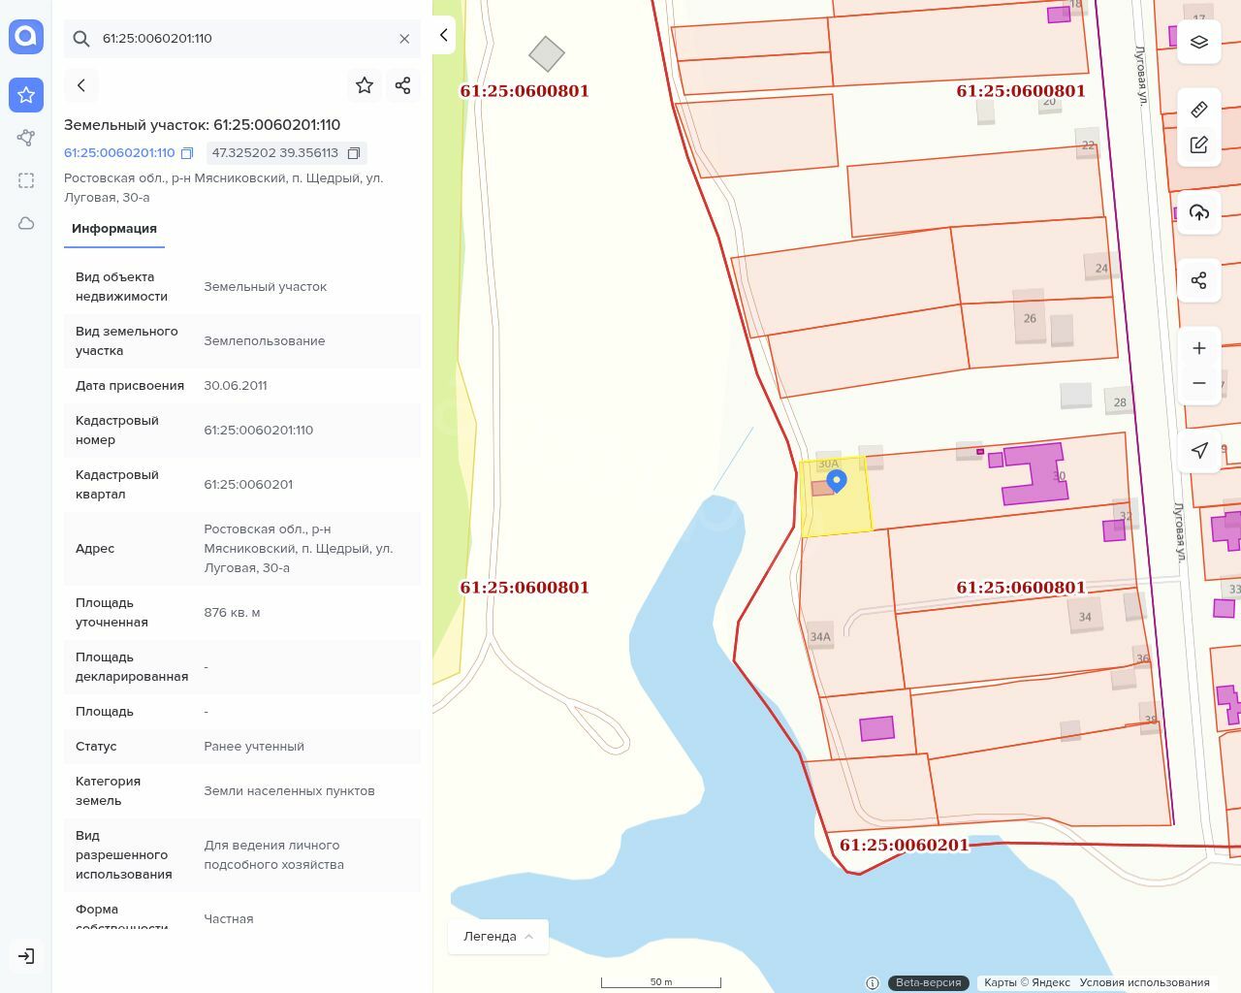Zoom in on the map
1241x993 pixels.
tap(1199, 348)
